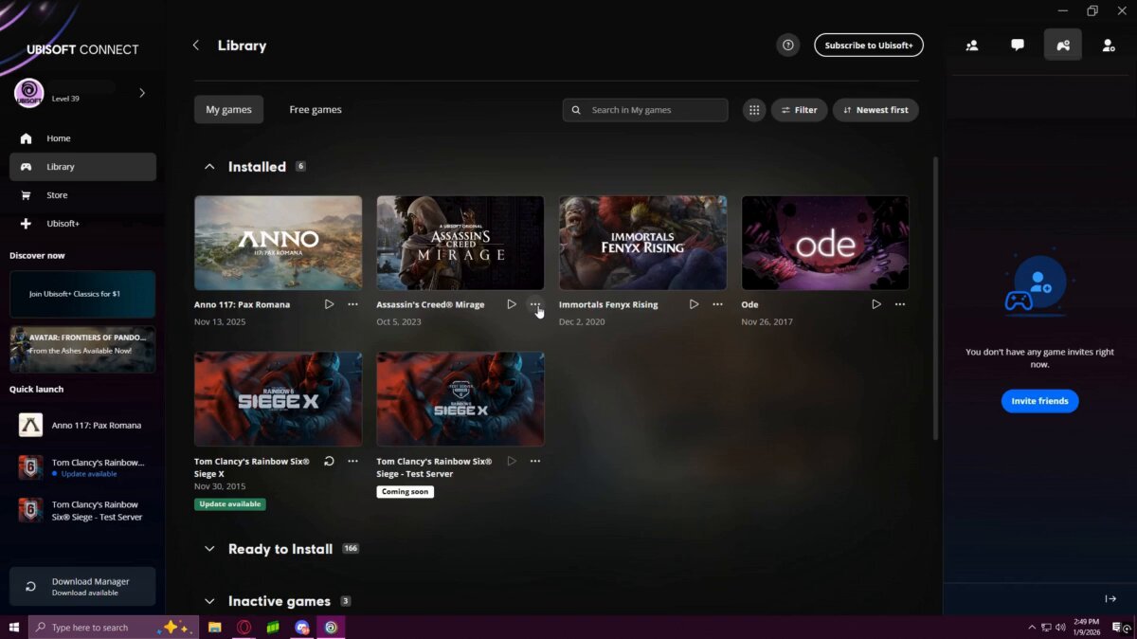Click Subscribe to Ubisoft+ button
This screenshot has height=639, width=1137.
869,46
